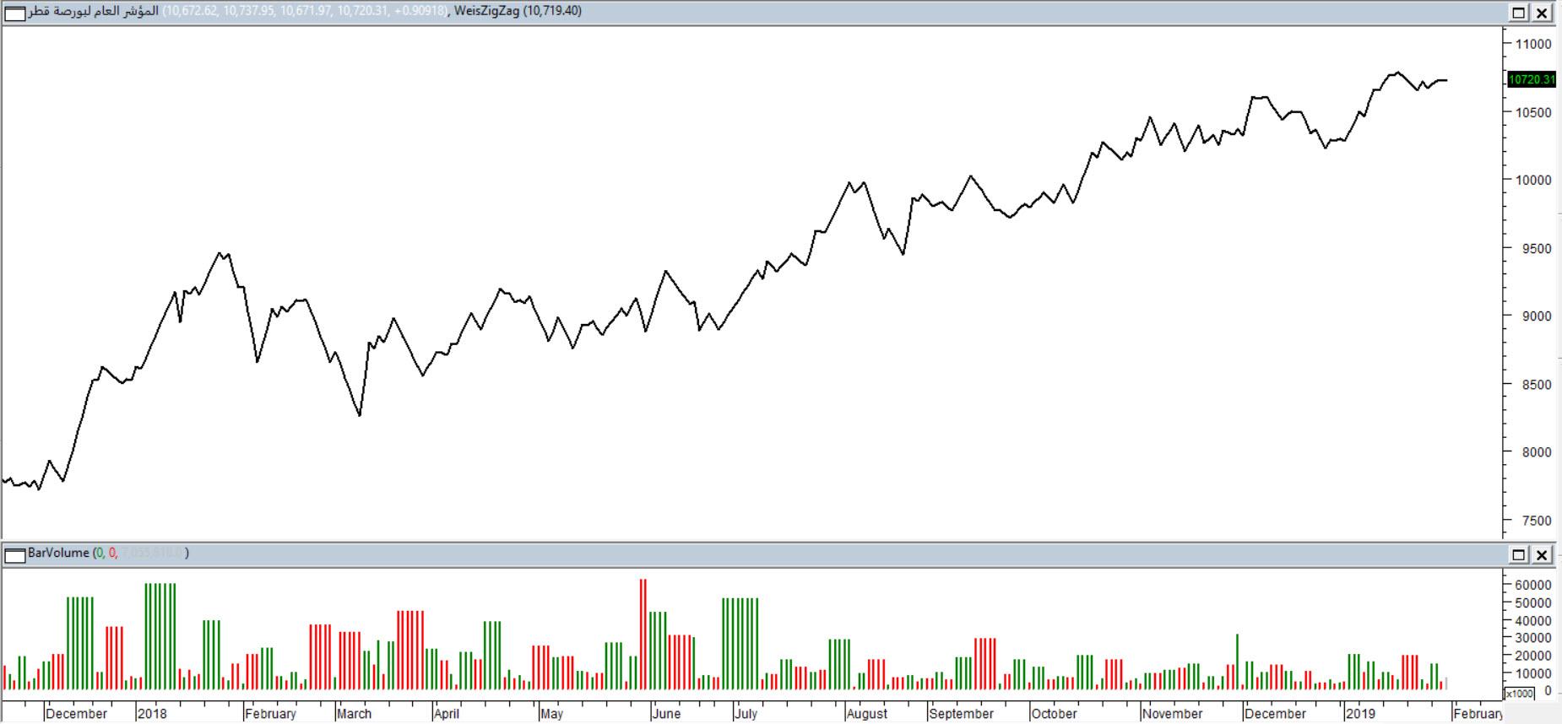Click the 9500 price axis label
The width and height of the screenshot is (1562, 724).
(1538, 248)
